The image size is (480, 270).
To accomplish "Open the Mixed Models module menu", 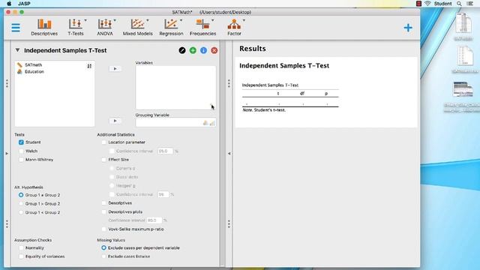I will click(x=138, y=27).
